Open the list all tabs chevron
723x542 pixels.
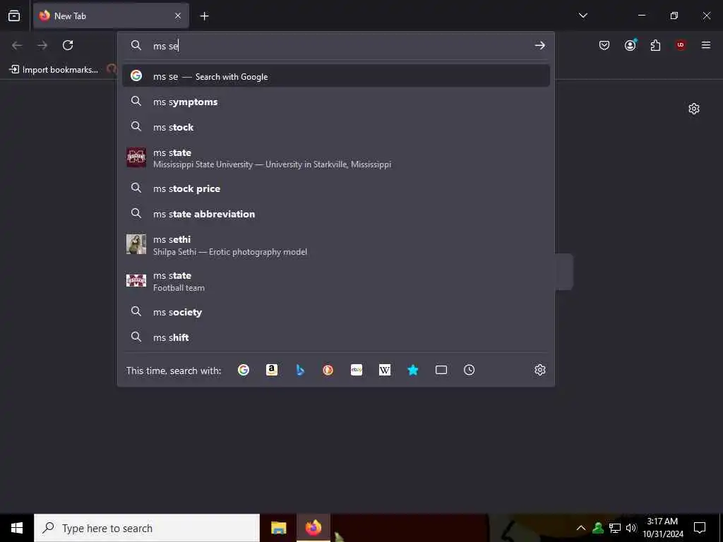point(582,16)
